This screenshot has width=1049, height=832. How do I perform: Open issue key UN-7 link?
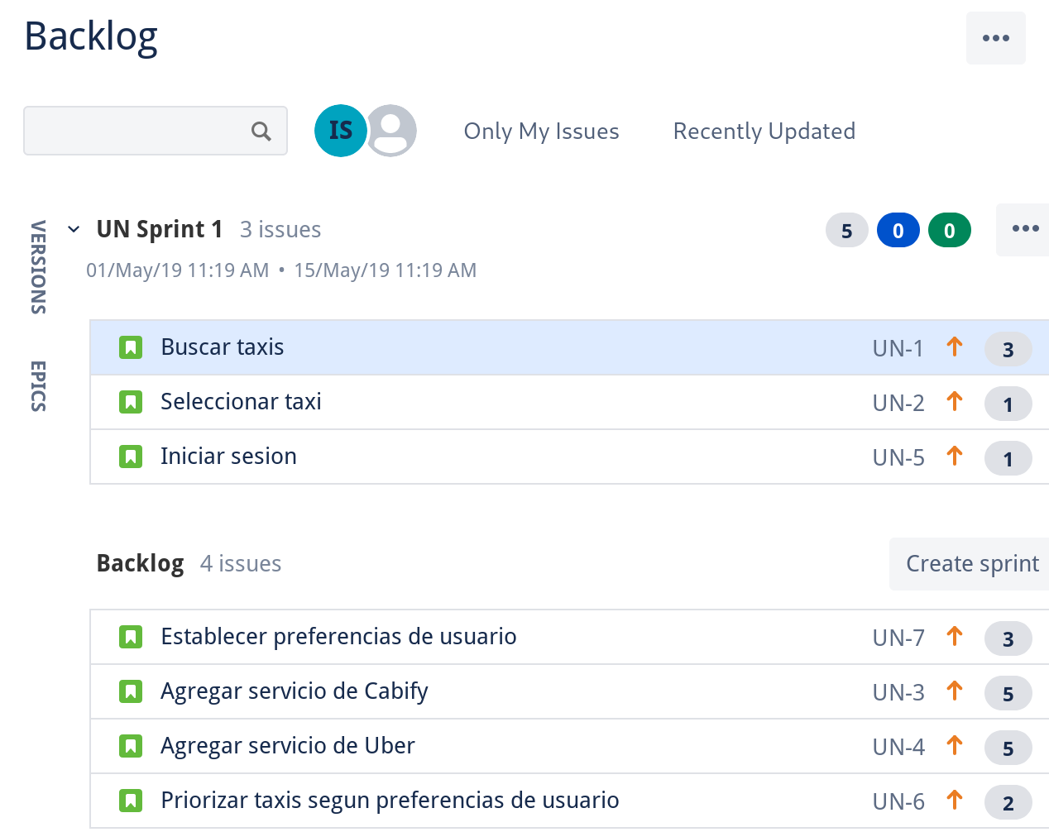(898, 638)
